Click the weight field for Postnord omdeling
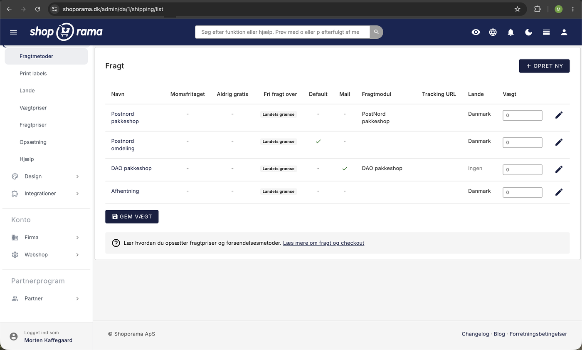This screenshot has width=582, height=350. pyautogui.click(x=523, y=142)
